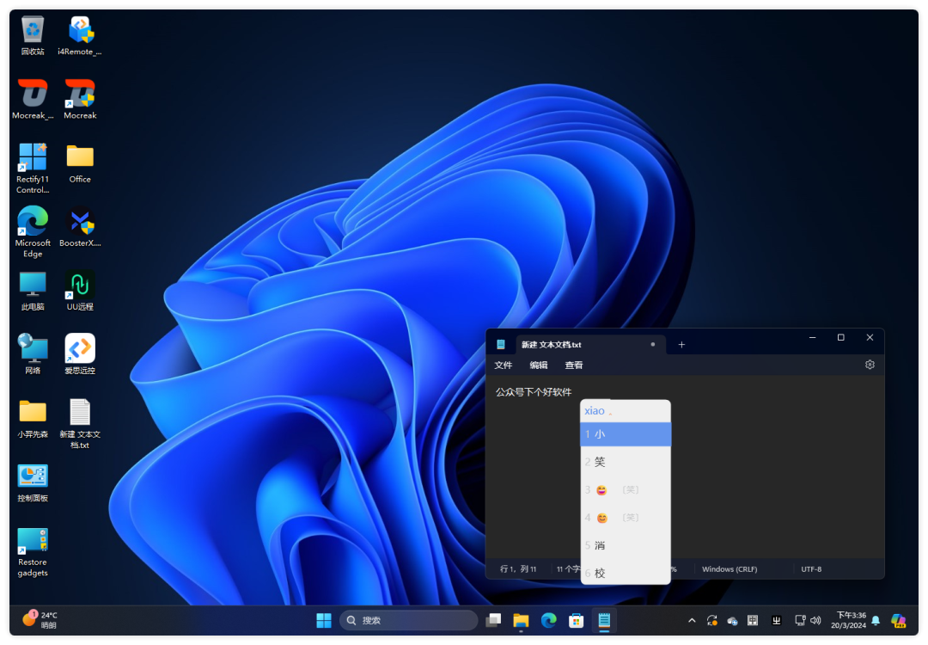Click Windows (CRLF) line ending indicator
Image resolution: width=928 pixels, height=645 pixels.
point(730,569)
